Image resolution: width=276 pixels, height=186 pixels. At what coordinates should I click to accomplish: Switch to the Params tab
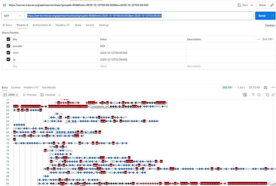(22, 25)
